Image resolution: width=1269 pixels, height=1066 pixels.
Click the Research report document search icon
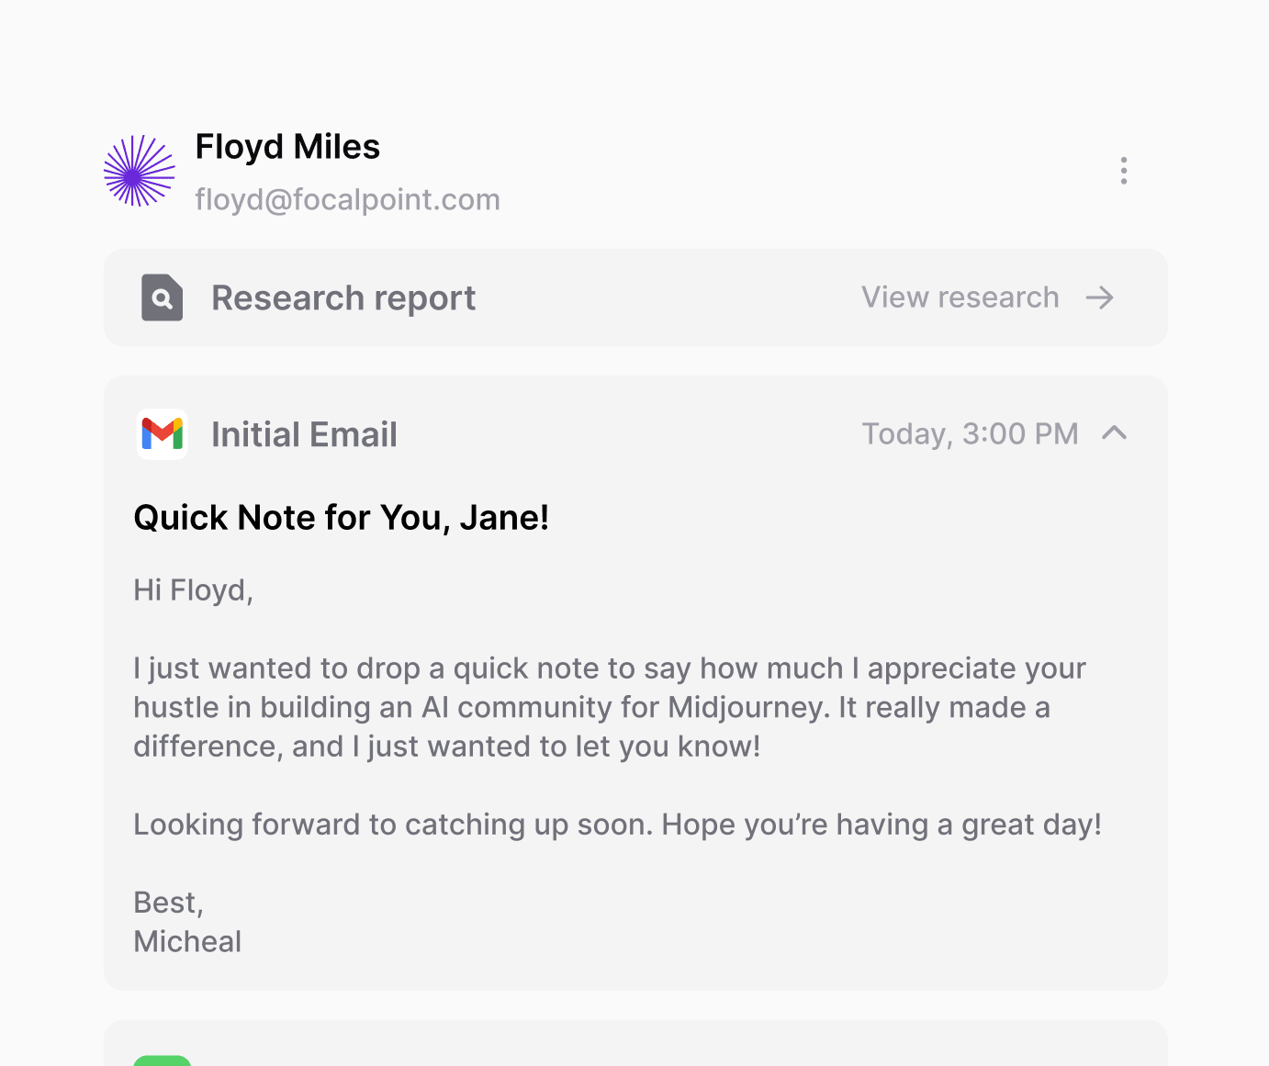[162, 297]
